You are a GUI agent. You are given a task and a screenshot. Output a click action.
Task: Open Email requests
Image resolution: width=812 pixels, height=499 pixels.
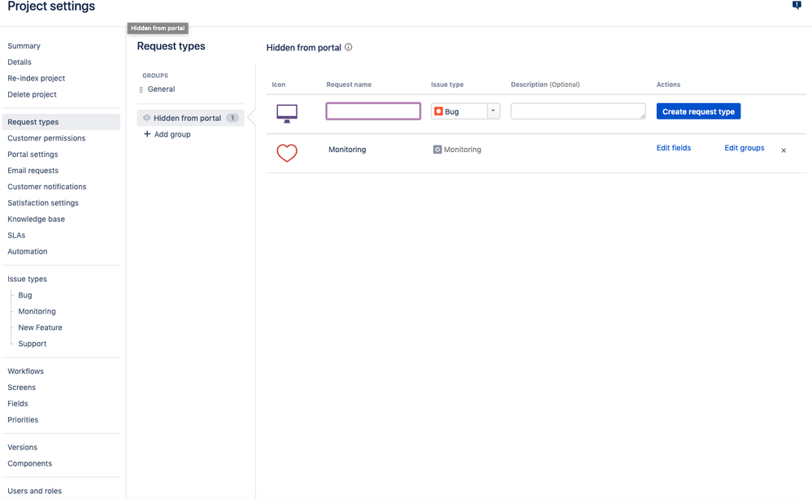(x=33, y=171)
